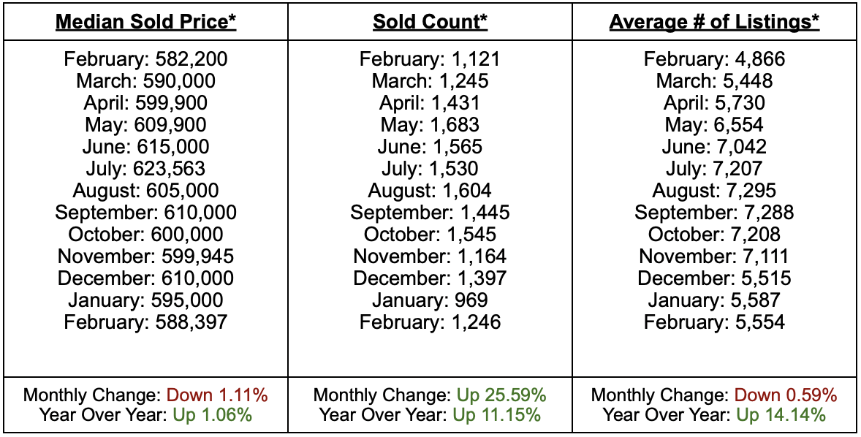Image resolution: width=861 pixels, height=437 pixels.
Task: Click the October: 1,545 sold count entry
Action: tap(430, 235)
